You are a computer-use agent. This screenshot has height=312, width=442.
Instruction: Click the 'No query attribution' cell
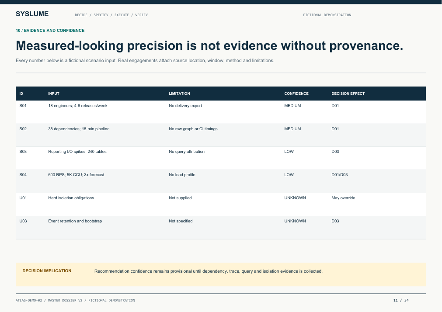tap(187, 152)
